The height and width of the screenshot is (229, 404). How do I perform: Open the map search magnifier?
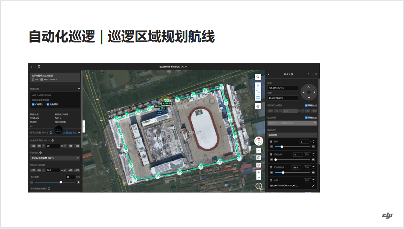pyautogui.click(x=258, y=77)
